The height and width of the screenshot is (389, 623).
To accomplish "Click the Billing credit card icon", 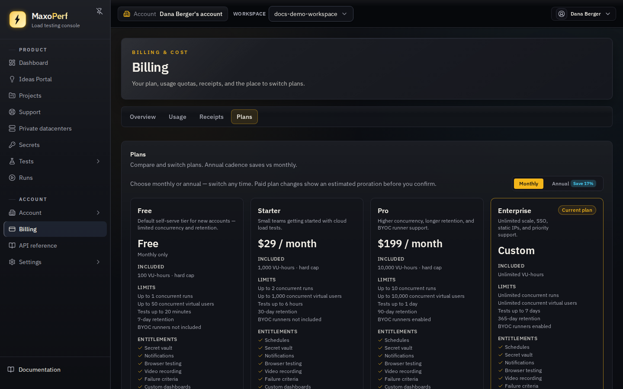I will (x=12, y=229).
